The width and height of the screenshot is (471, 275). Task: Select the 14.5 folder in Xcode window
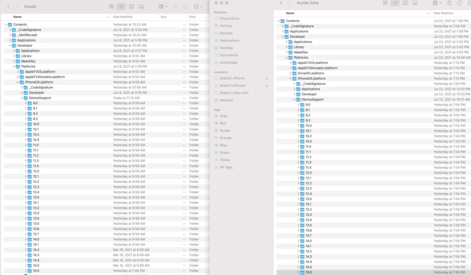tap(106, 266)
